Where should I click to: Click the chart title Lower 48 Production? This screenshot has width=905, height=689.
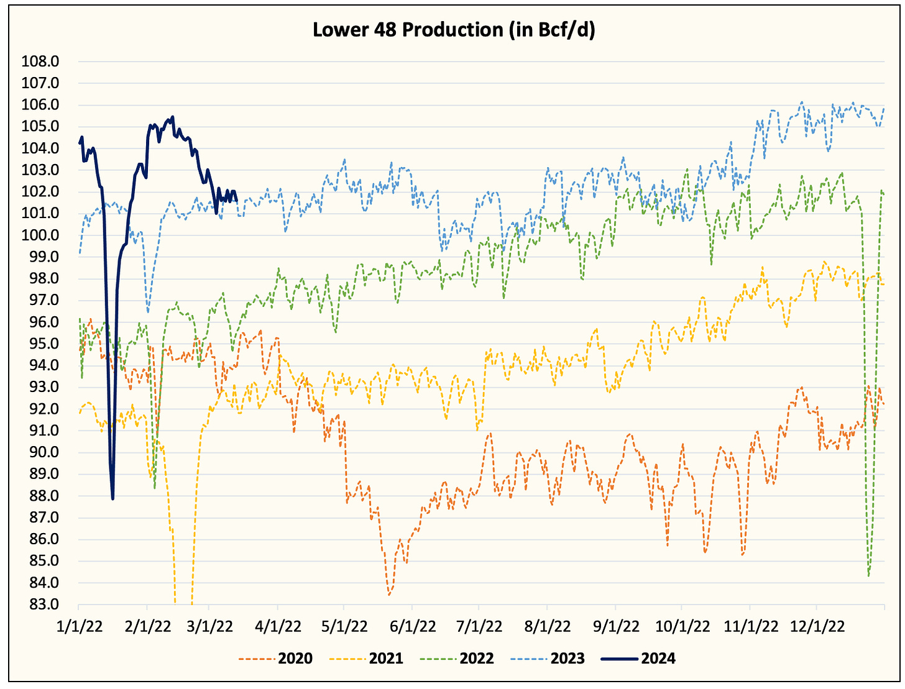pos(454,29)
